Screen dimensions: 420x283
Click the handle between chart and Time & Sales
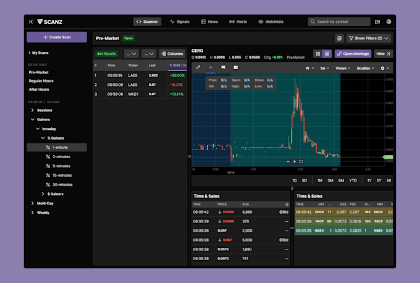[x=292, y=188]
